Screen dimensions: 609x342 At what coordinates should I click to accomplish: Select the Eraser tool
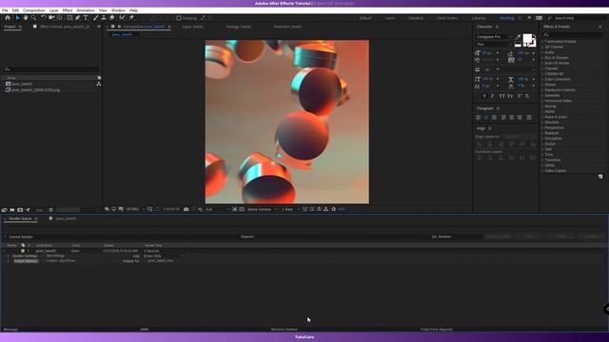112,18
